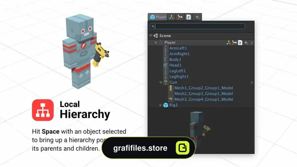Screen dimensions: 297x167
Task: Select Body1 in the hierarchy
Action: point(175,59)
